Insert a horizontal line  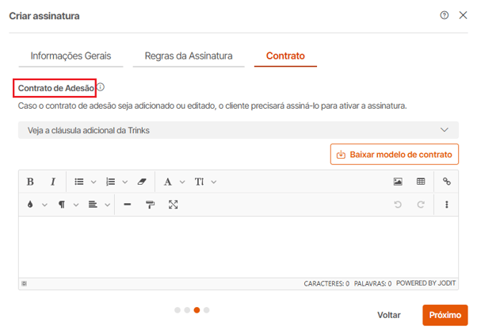pyautogui.click(x=127, y=205)
